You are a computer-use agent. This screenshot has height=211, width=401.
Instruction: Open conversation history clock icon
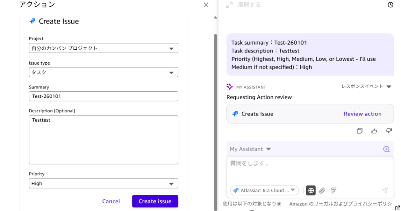[390, 5]
